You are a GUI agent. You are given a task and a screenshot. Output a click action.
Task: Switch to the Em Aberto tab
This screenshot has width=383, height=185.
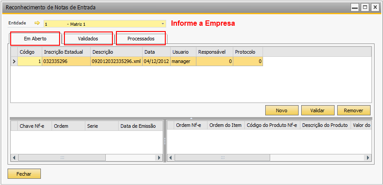click(x=35, y=39)
